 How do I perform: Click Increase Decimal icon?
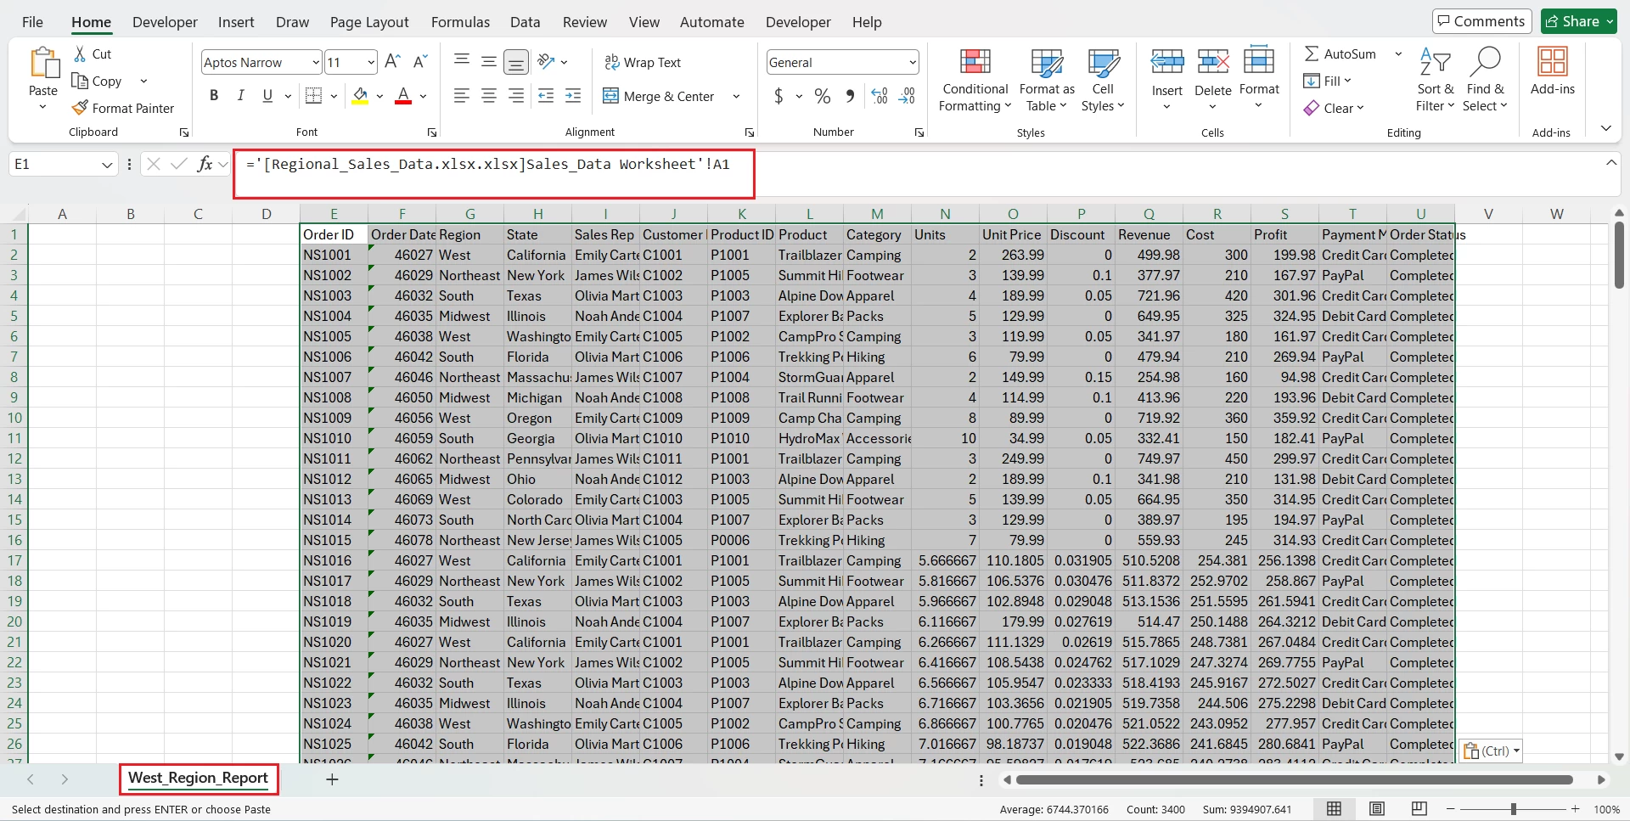pyautogui.click(x=880, y=96)
